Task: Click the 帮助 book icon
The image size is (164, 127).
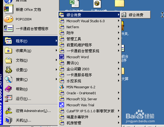Action: [8, 89]
